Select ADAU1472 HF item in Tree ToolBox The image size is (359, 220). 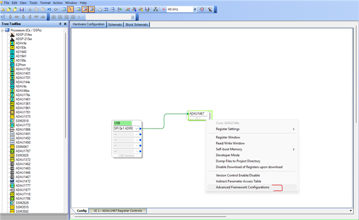[x=23, y=181]
